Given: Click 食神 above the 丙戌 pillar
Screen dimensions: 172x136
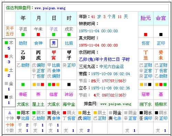Looking at the screenshot, I should pyautogui.click(x=39, y=43).
